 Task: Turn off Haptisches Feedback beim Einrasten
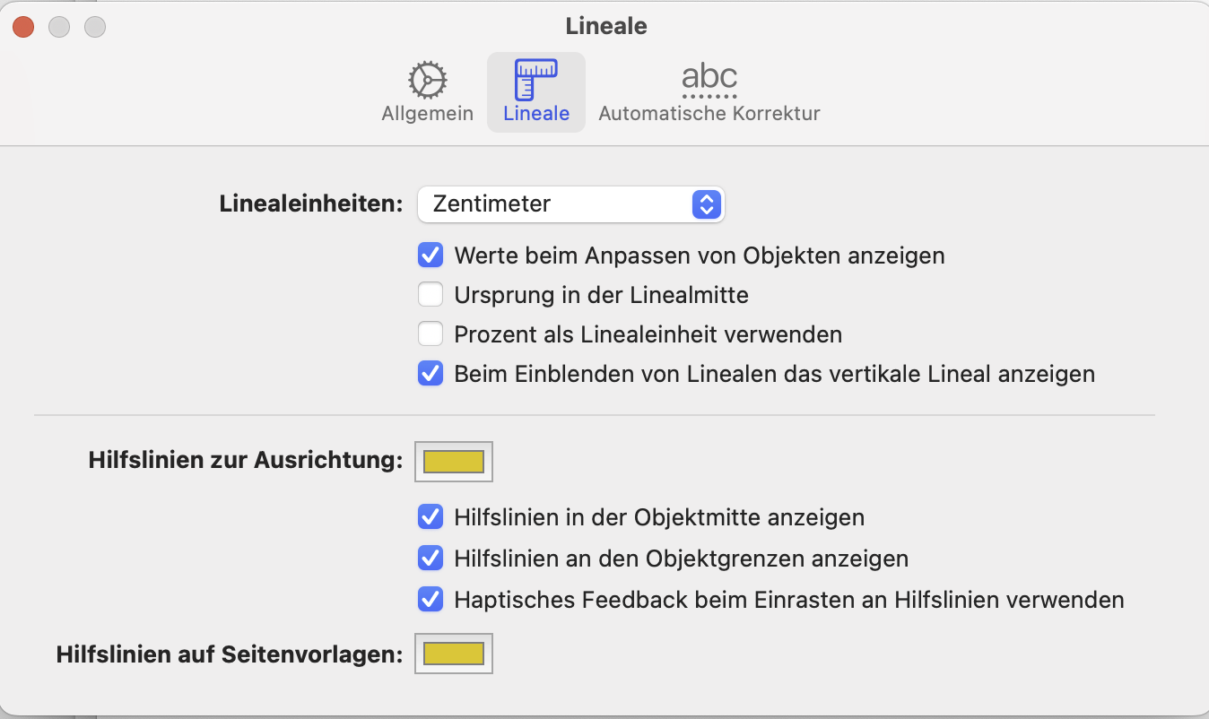[x=431, y=600]
